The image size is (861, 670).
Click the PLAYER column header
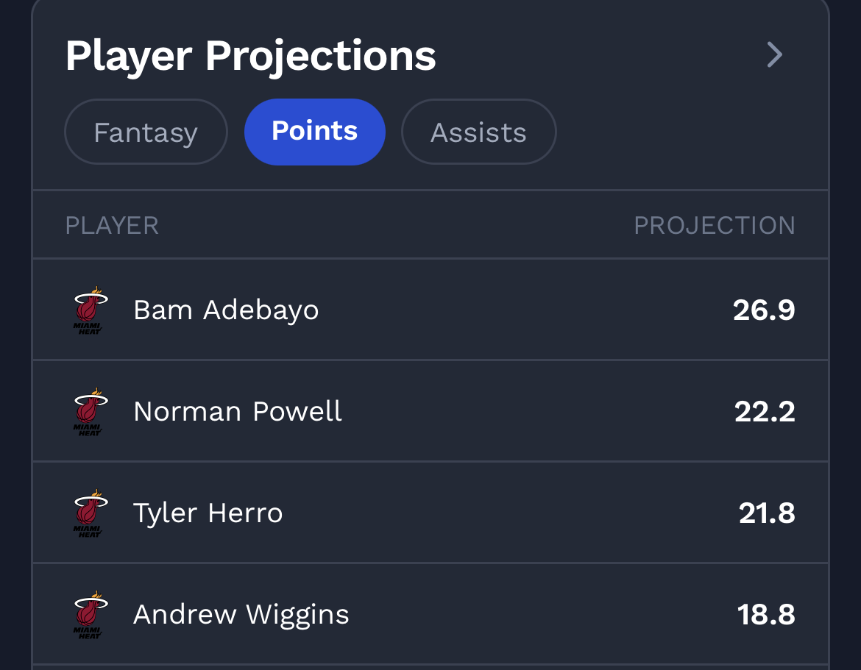point(112,226)
